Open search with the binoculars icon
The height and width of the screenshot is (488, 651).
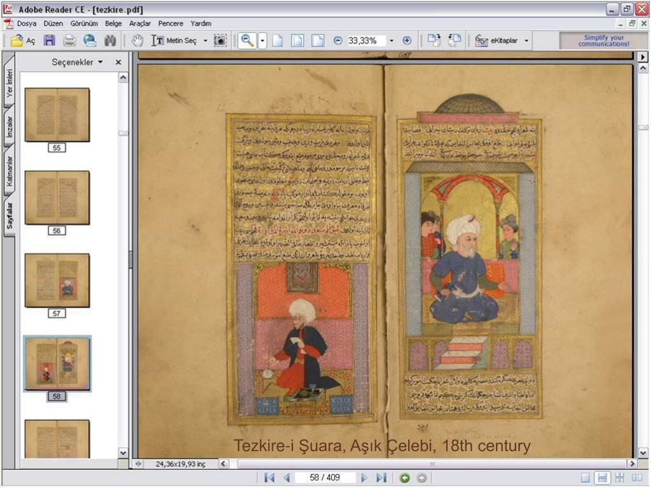pyautogui.click(x=110, y=41)
